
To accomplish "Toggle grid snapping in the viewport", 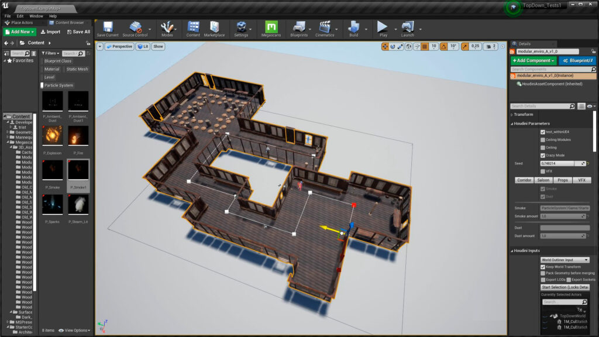I will point(425,47).
